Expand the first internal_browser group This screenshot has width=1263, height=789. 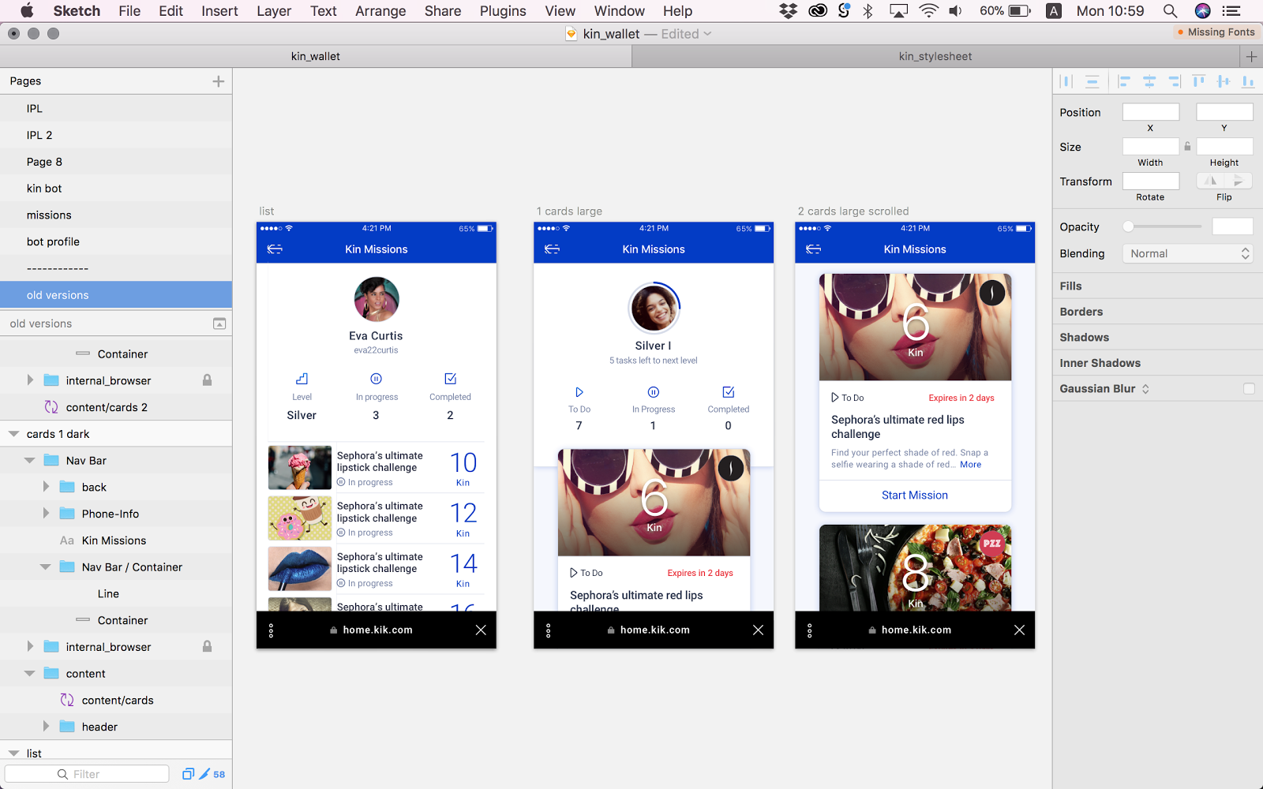30,380
